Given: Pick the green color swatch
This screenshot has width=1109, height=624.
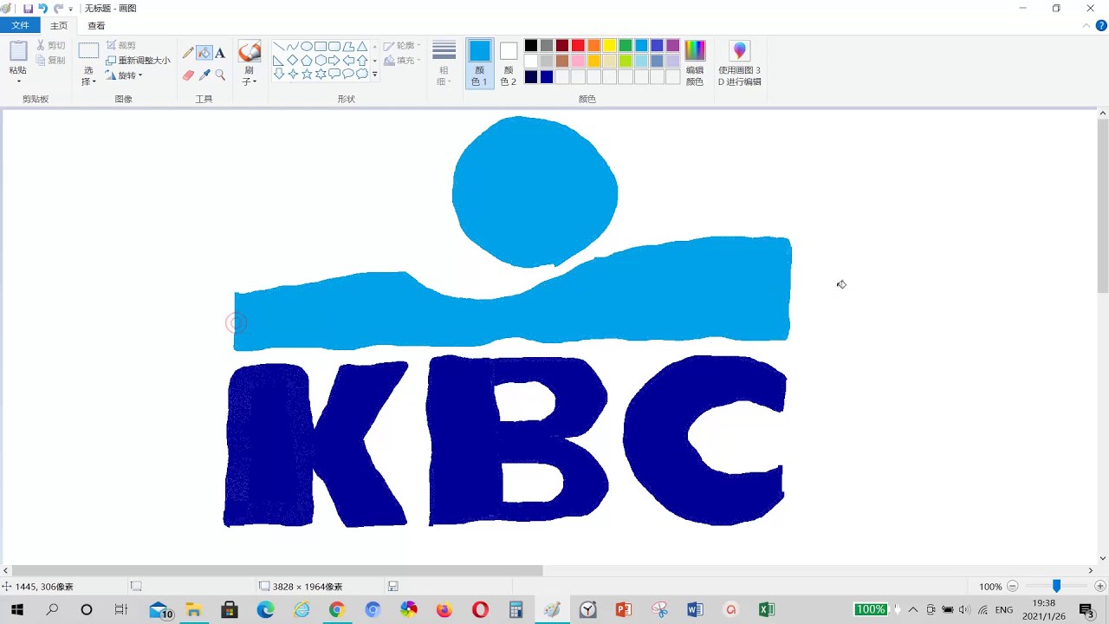Looking at the screenshot, I should click(625, 45).
